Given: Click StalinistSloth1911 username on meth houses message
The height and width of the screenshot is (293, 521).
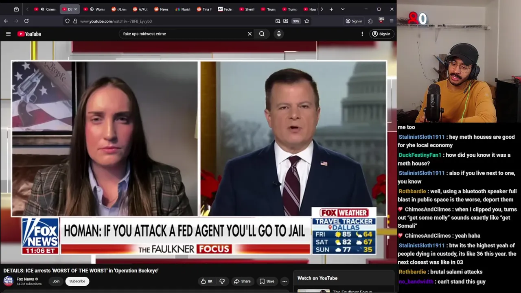Looking at the screenshot, I should [421, 137].
